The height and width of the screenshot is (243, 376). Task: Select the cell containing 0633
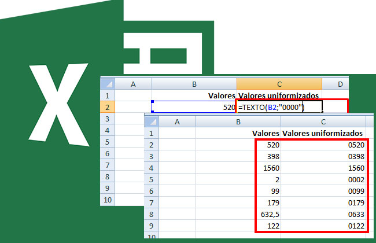323,214
